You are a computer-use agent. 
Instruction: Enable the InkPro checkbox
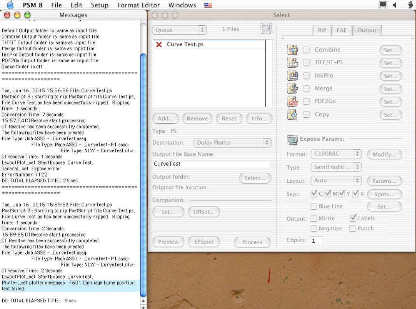[307, 76]
